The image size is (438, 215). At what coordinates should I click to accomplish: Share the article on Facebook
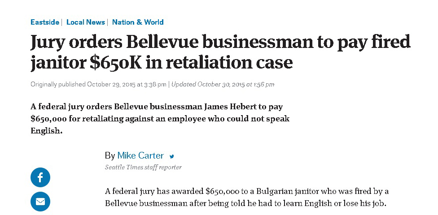40,177
